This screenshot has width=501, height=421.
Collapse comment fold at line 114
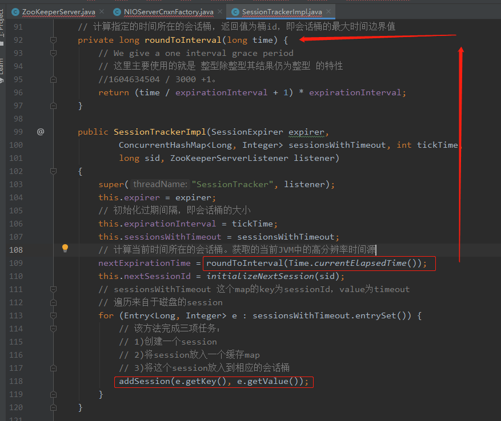click(53, 329)
